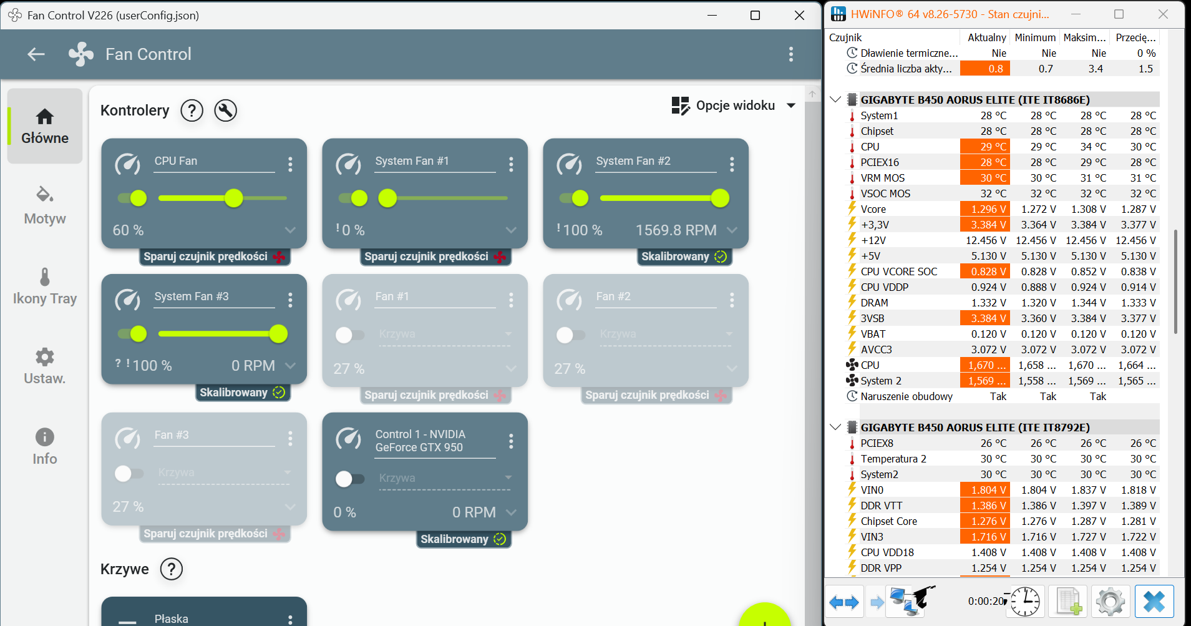Toggle the System Fan #3 switch
This screenshot has height=626, width=1191.
click(x=132, y=334)
